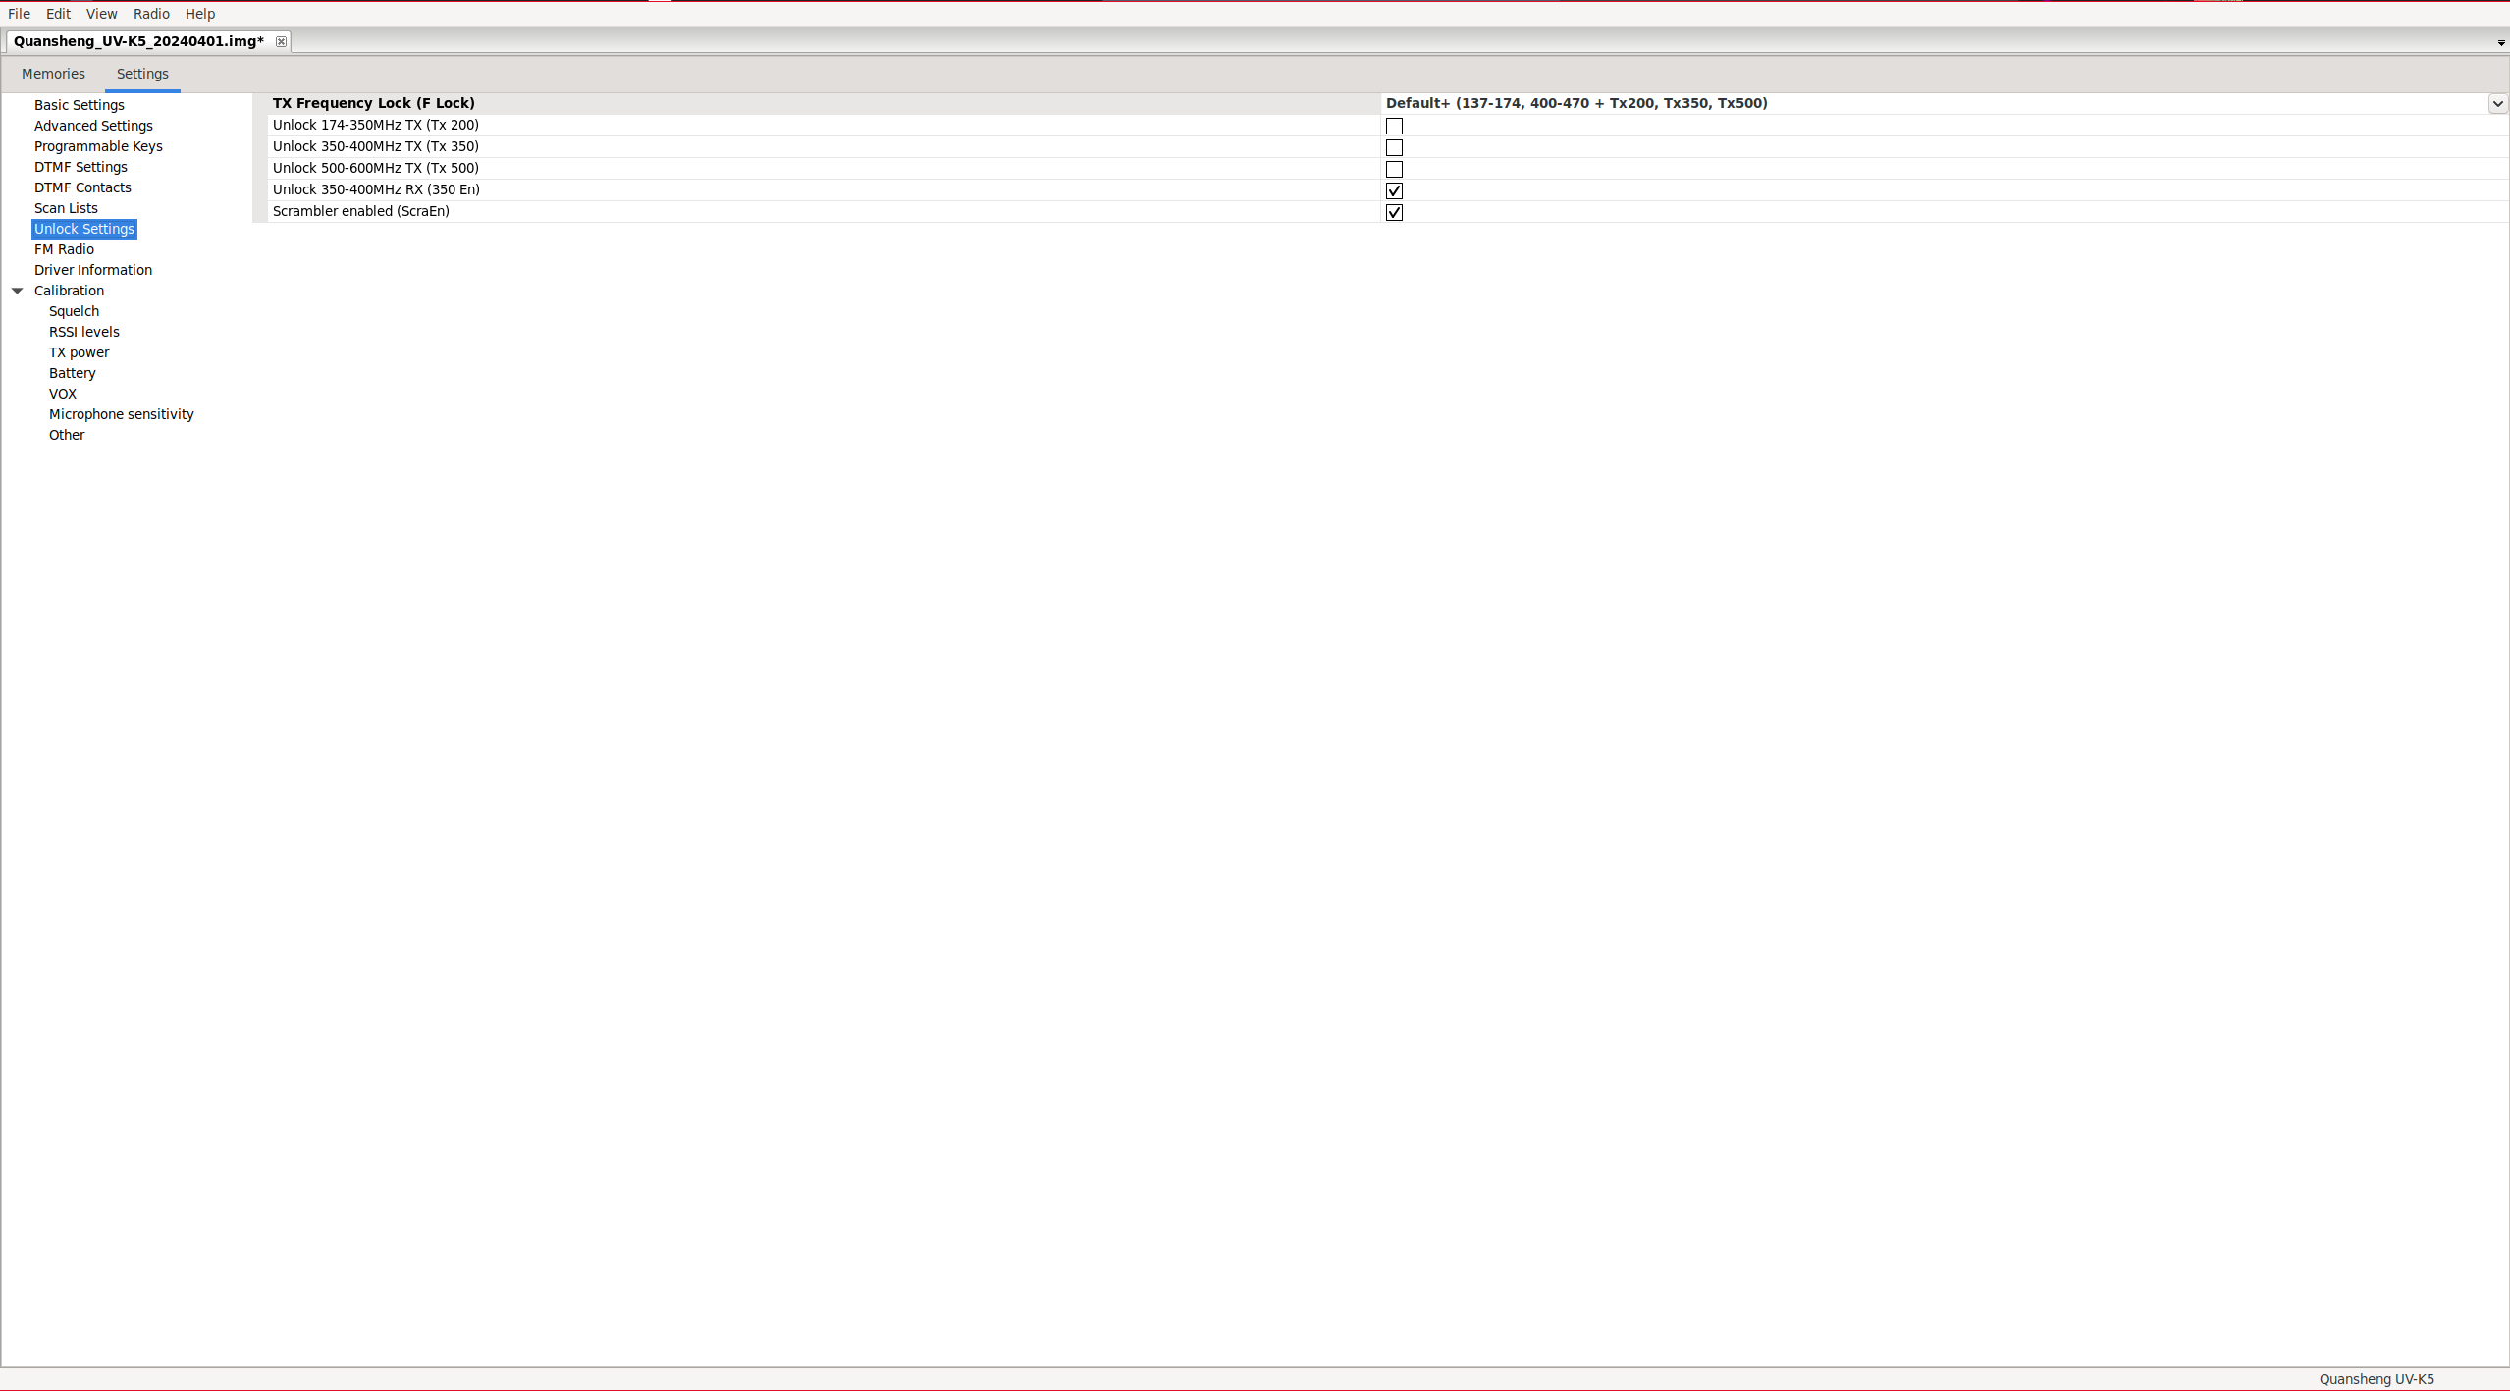Enable Unlock 350-400MHz TX checkbox
The width and height of the screenshot is (2510, 1391).
[1394, 147]
